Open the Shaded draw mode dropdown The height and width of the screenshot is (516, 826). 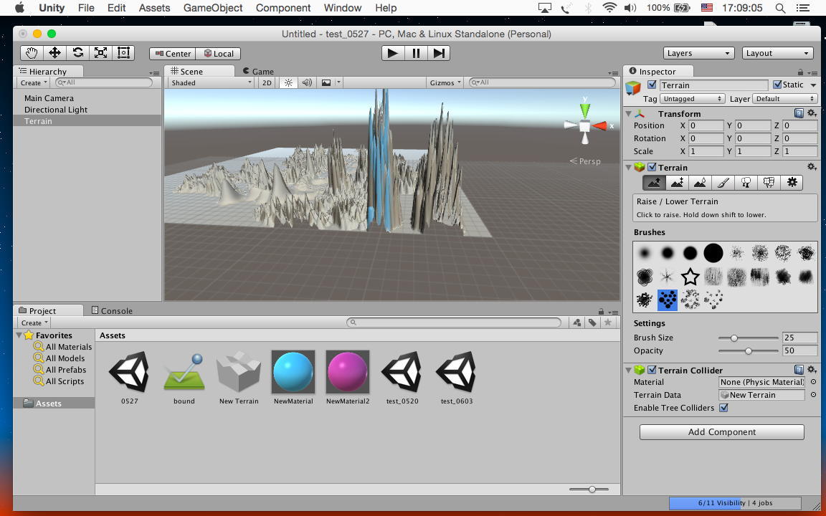point(211,83)
